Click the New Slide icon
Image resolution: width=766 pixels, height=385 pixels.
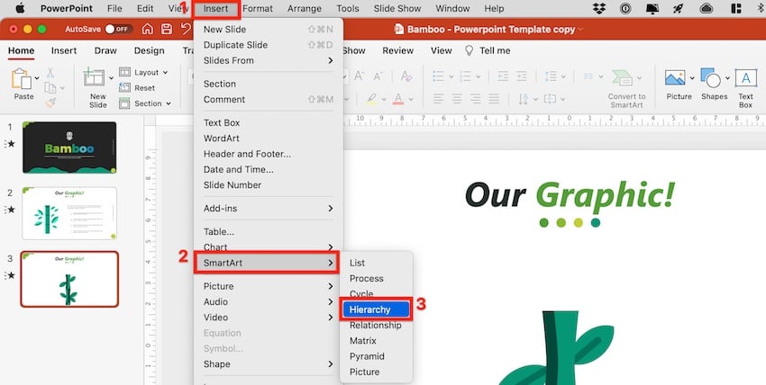(x=97, y=80)
